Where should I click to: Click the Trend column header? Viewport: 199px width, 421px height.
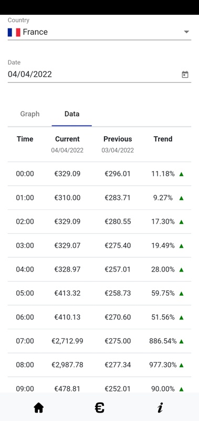coord(163,139)
